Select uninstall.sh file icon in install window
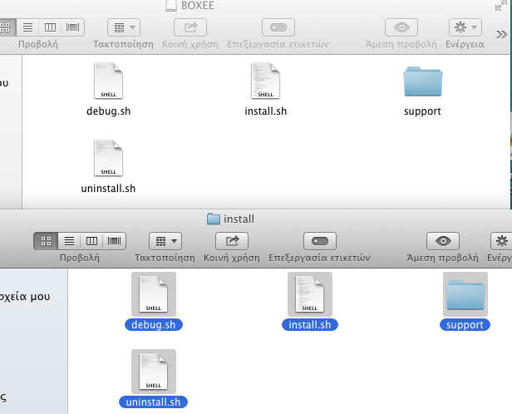Screen dimensions: 512x414 (154, 372)
